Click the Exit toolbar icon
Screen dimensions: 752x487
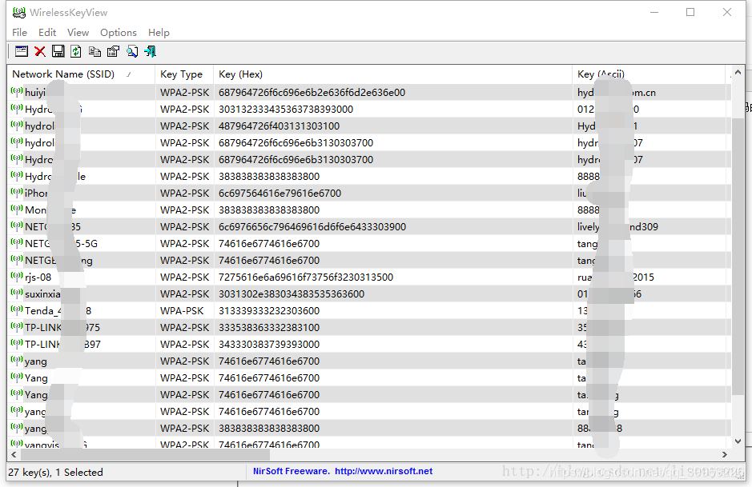point(150,52)
